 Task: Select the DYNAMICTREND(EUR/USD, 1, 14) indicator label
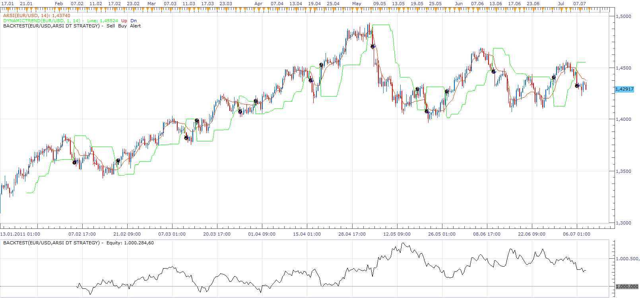42,21
